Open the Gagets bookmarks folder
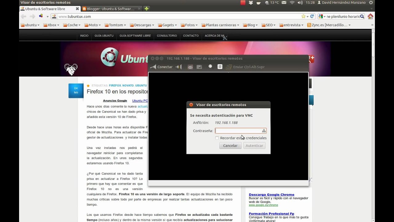 tap(167, 25)
